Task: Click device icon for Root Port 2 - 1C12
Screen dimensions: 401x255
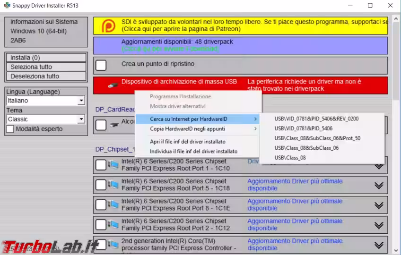Action: pos(113,224)
